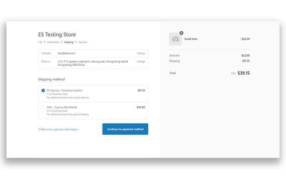Click the Total label in order summary
Image resolution: width=286 pixels, height=179 pixels.
click(172, 73)
